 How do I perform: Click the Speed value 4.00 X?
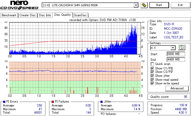tap(183, 113)
